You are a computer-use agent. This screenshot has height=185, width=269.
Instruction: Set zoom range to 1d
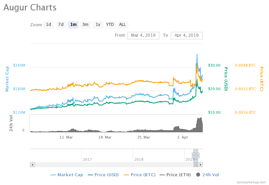pos(48,25)
